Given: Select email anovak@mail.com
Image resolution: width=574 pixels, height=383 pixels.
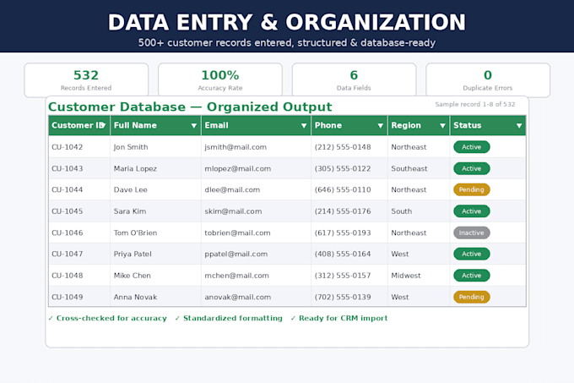Looking at the screenshot, I should [x=237, y=297].
